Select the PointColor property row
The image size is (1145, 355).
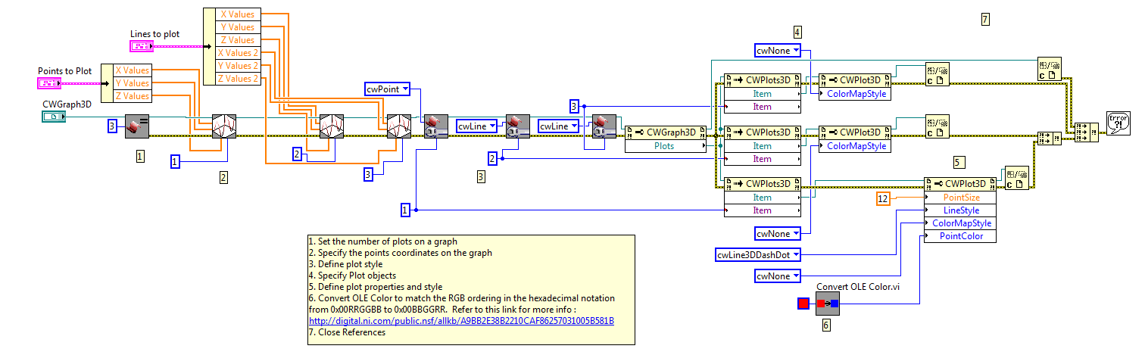click(x=961, y=236)
